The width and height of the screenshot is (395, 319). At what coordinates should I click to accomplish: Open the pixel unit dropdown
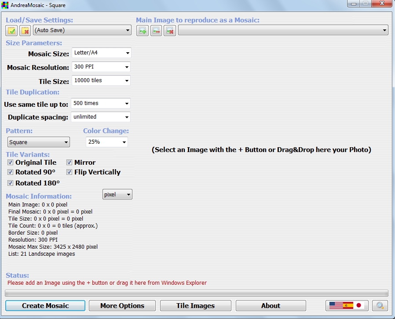click(117, 195)
